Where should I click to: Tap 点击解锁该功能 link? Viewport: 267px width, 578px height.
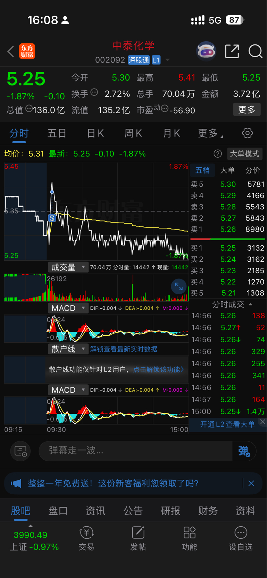point(158,369)
